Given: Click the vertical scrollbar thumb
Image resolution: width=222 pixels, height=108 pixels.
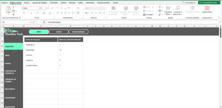Looking at the screenshot, I should coord(221,33).
